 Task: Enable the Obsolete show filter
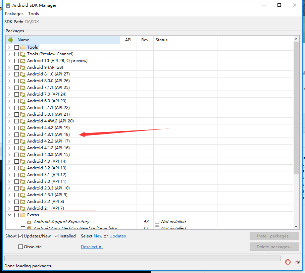tap(20, 247)
